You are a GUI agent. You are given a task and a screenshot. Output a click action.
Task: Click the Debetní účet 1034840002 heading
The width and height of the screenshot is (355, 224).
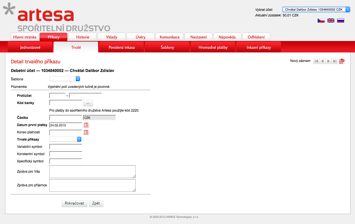point(62,71)
